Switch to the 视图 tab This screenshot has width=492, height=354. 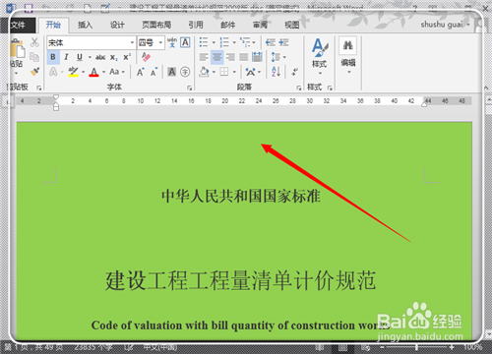tap(292, 25)
